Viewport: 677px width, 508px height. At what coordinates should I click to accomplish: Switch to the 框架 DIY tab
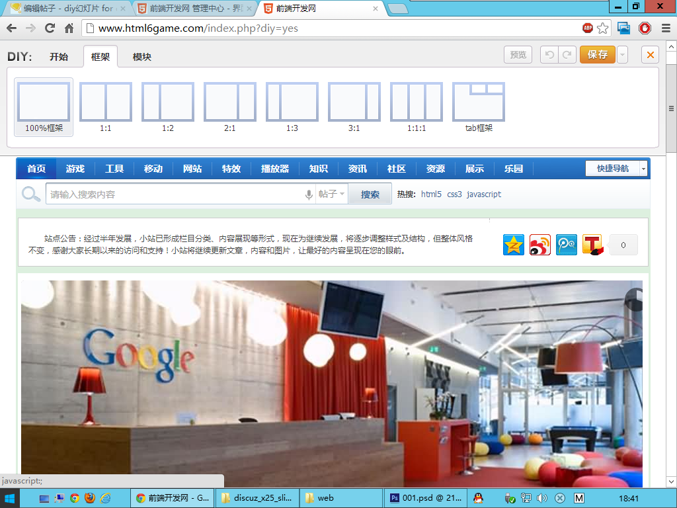tap(100, 57)
